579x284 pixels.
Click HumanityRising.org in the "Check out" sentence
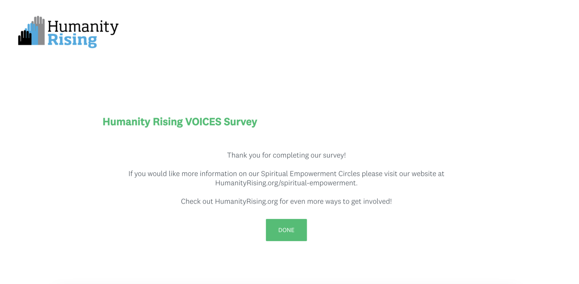click(x=246, y=201)
